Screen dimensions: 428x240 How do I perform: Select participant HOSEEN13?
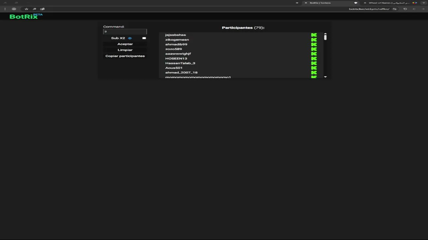point(176,58)
